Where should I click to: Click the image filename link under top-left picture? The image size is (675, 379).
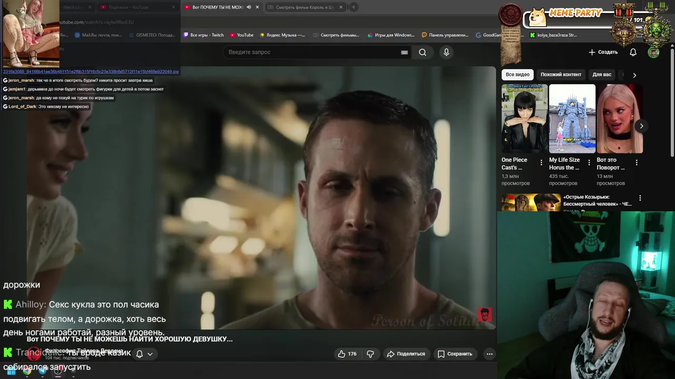pyautogui.click(x=91, y=72)
